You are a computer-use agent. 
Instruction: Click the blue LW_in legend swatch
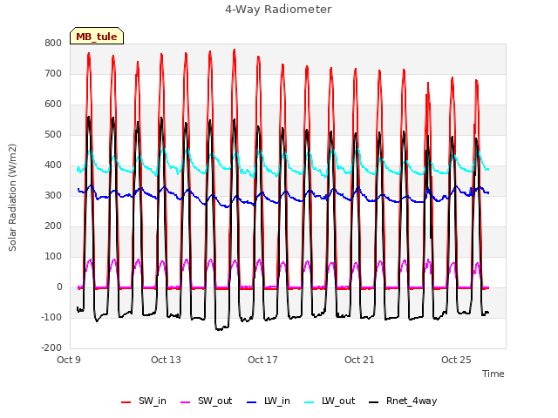click(x=252, y=402)
